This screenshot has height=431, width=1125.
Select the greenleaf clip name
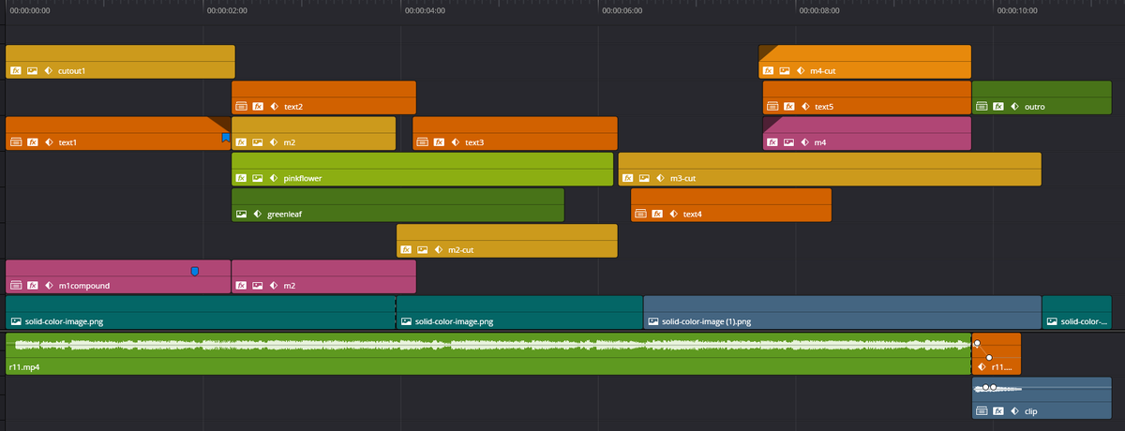click(x=284, y=215)
